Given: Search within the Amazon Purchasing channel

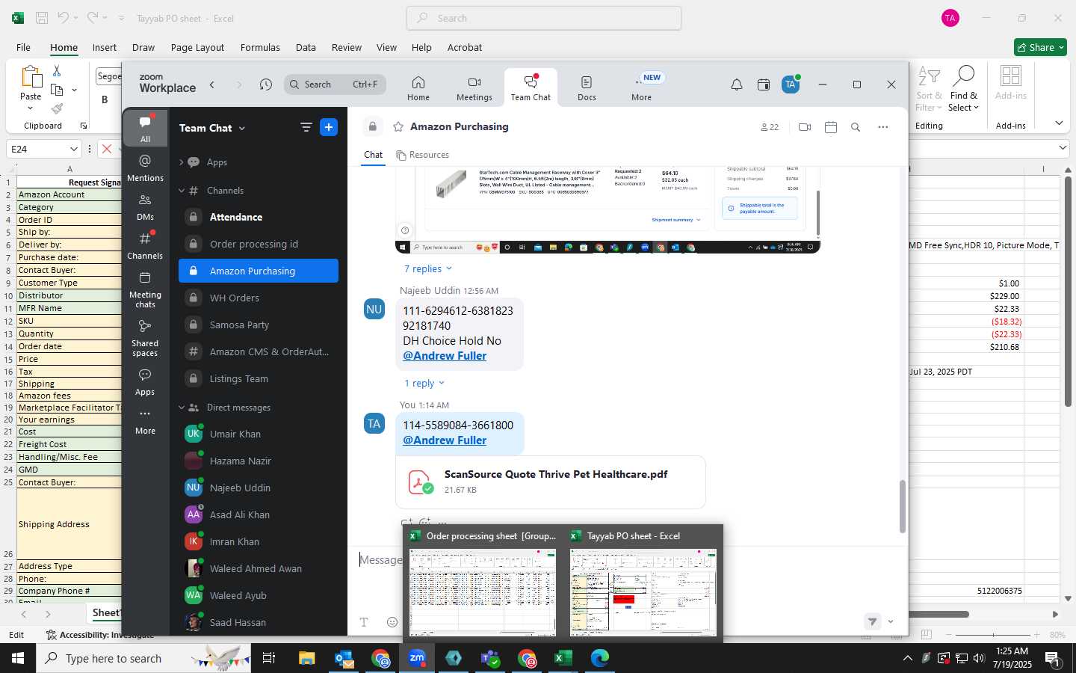Looking at the screenshot, I should click(856, 127).
